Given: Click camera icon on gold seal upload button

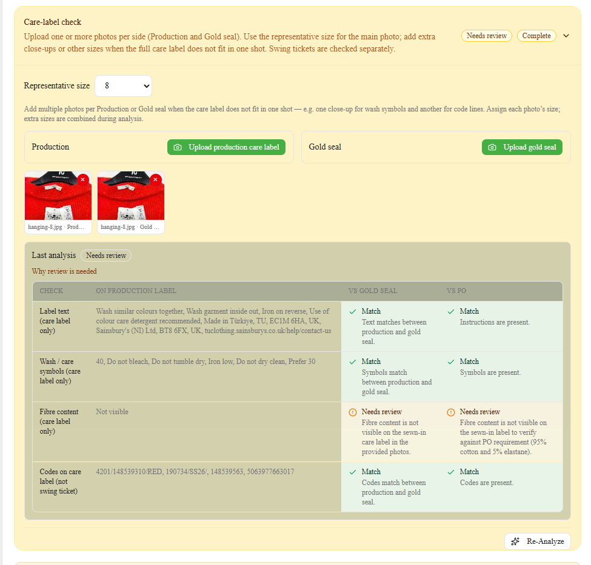Looking at the screenshot, I should (492, 147).
